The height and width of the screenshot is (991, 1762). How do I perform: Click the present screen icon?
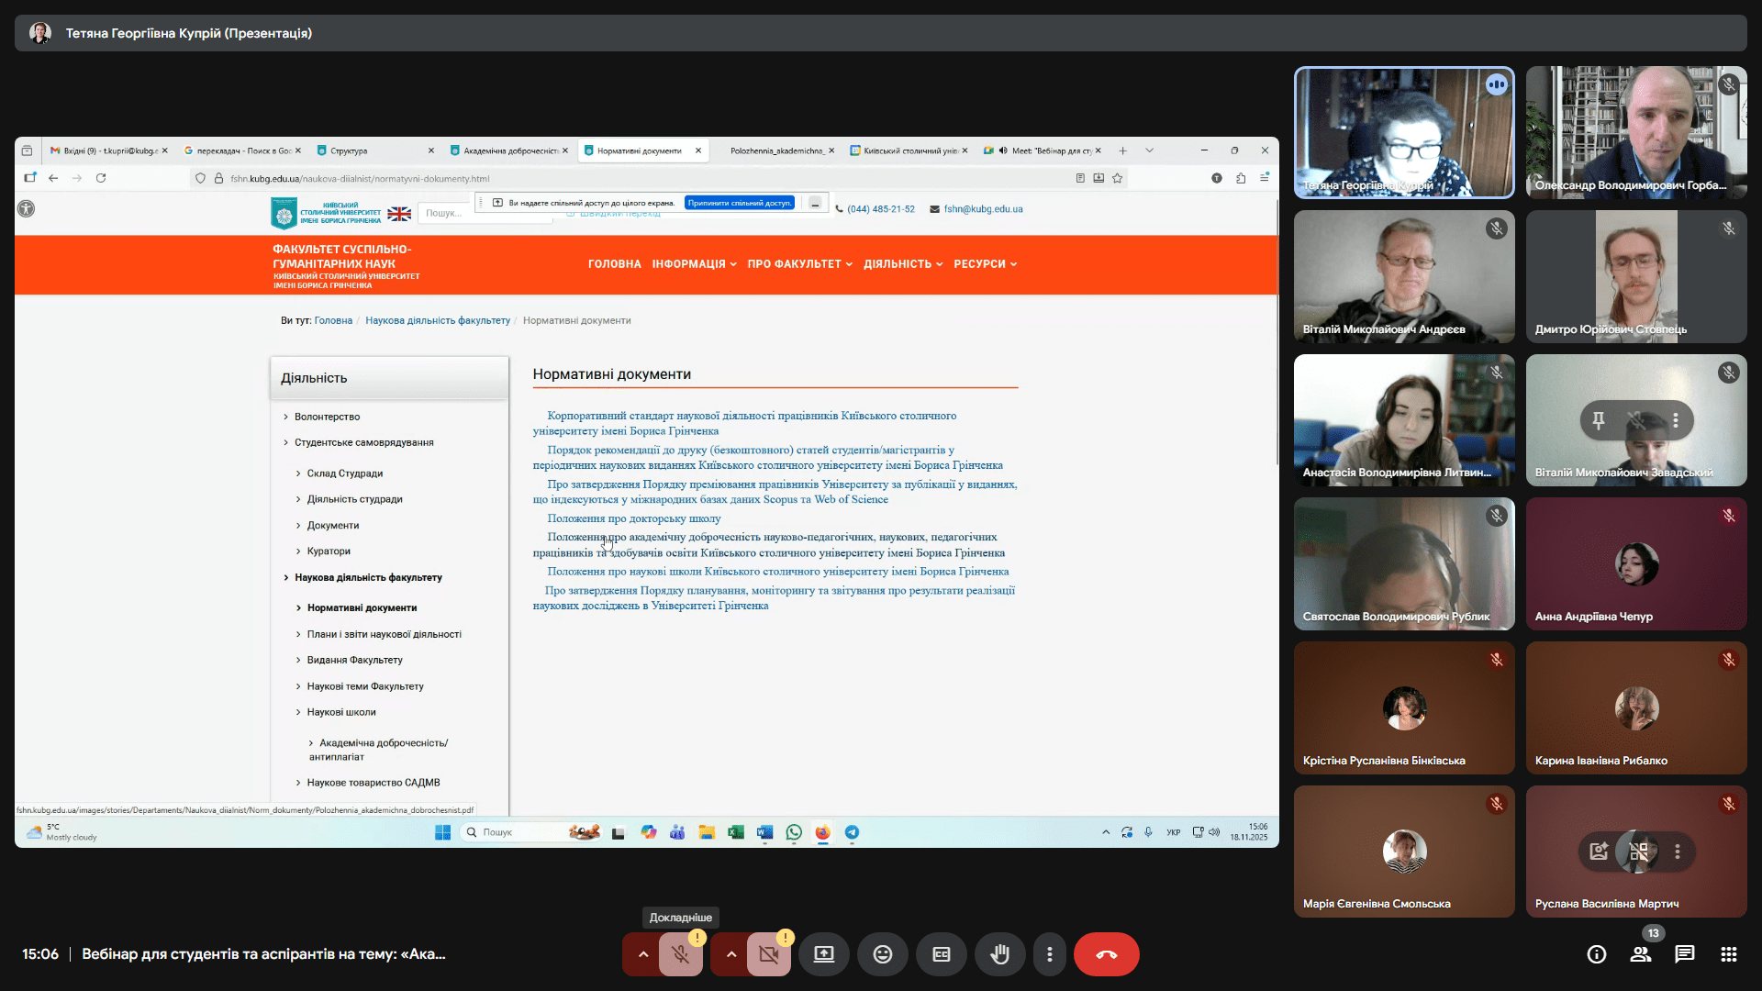click(x=824, y=954)
